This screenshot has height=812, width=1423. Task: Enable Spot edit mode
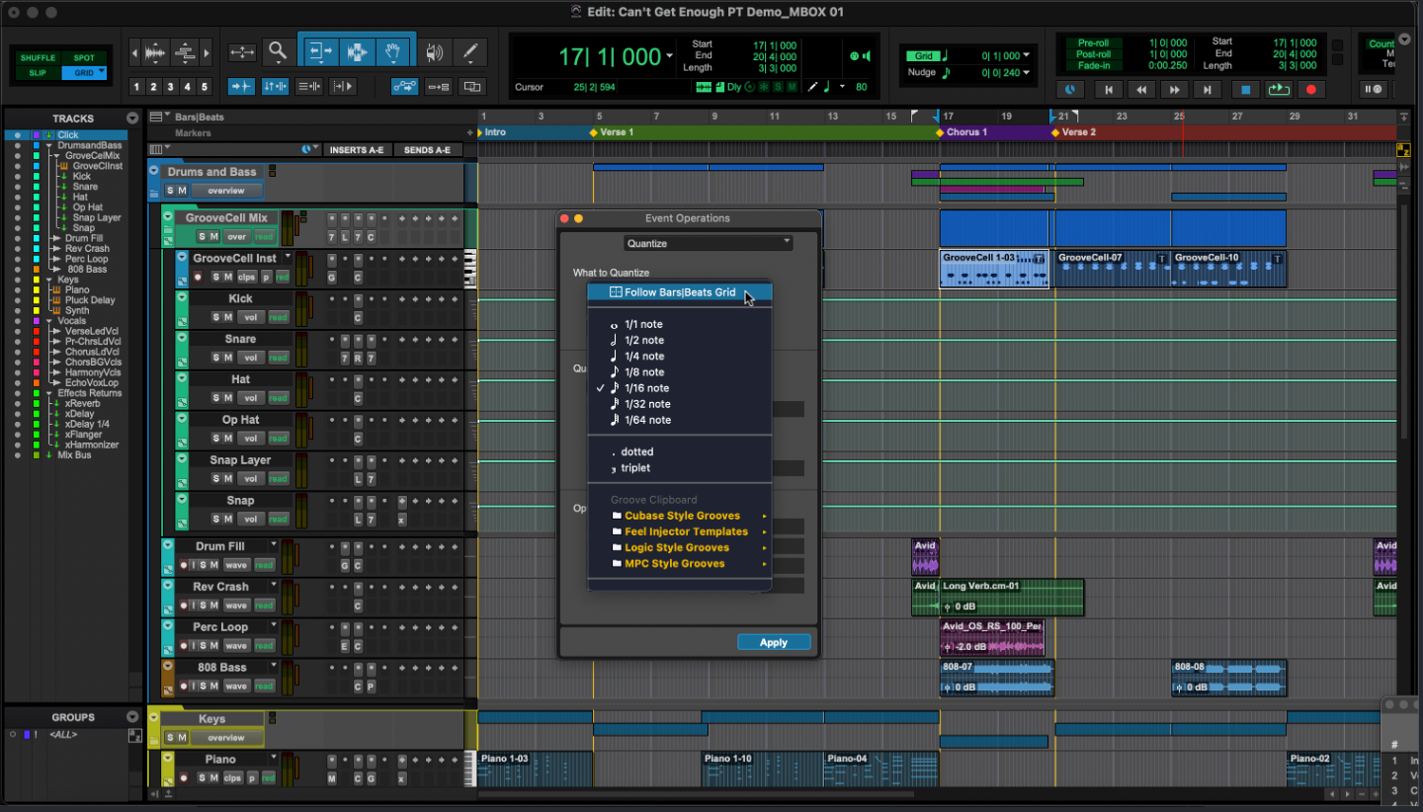[x=84, y=58]
